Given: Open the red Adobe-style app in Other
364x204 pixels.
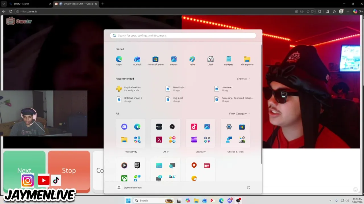Looking at the screenshot, I should point(159,139).
